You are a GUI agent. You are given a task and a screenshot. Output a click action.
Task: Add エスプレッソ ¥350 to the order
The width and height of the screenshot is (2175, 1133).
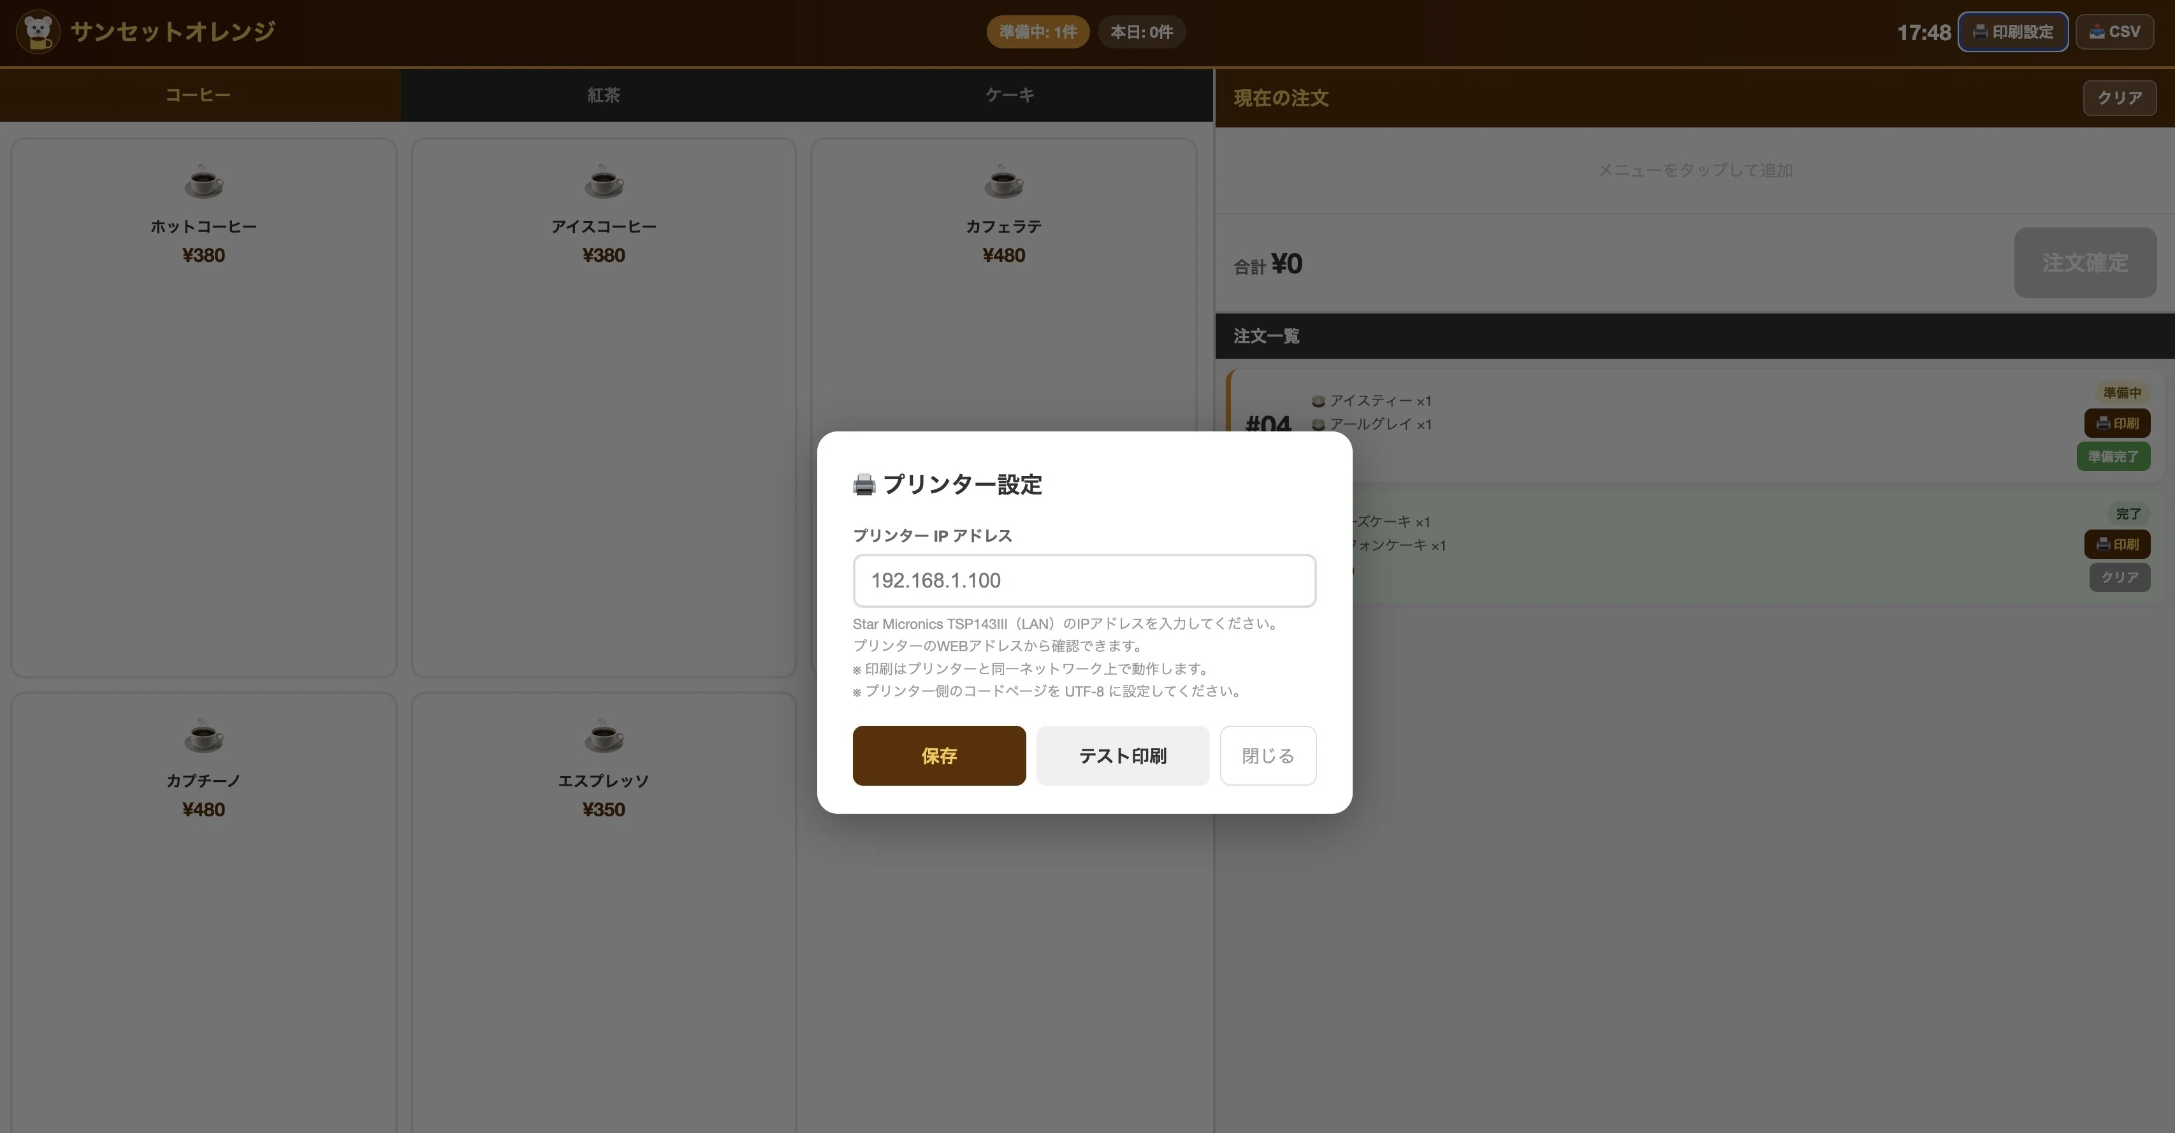(x=604, y=913)
